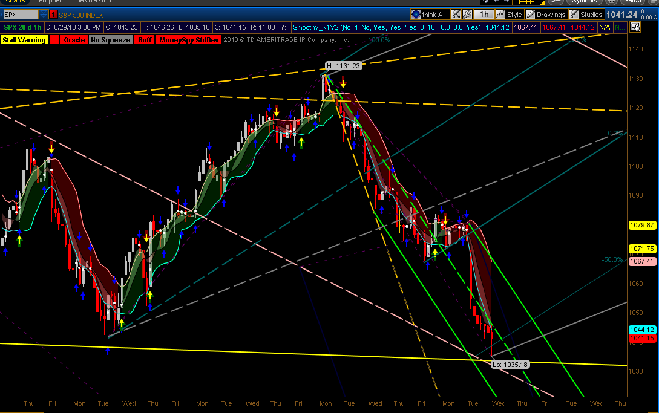Switch to the Flexible Grid tab
The width and height of the screenshot is (659, 413).
click(x=93, y=2)
